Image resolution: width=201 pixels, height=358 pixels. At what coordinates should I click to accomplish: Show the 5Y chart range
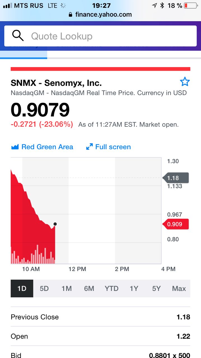click(x=156, y=288)
